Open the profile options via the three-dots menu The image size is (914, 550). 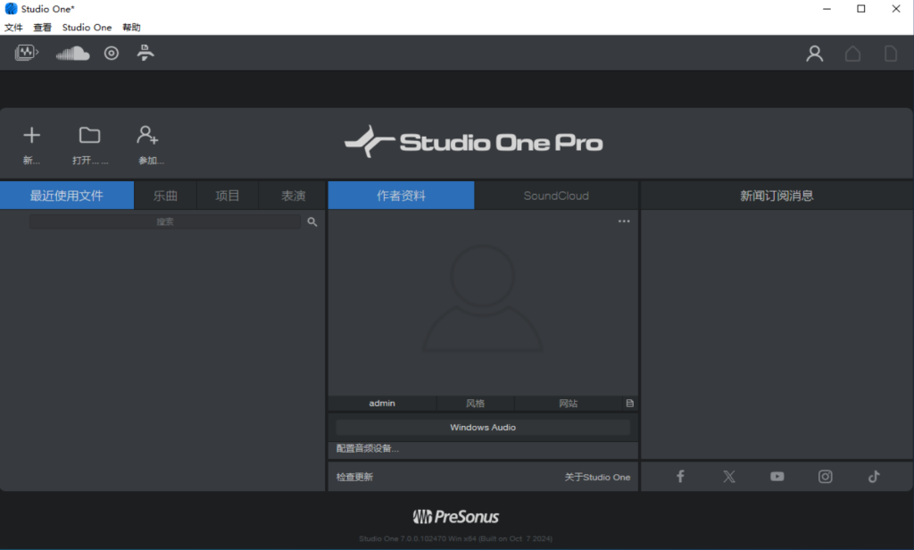pyautogui.click(x=623, y=221)
